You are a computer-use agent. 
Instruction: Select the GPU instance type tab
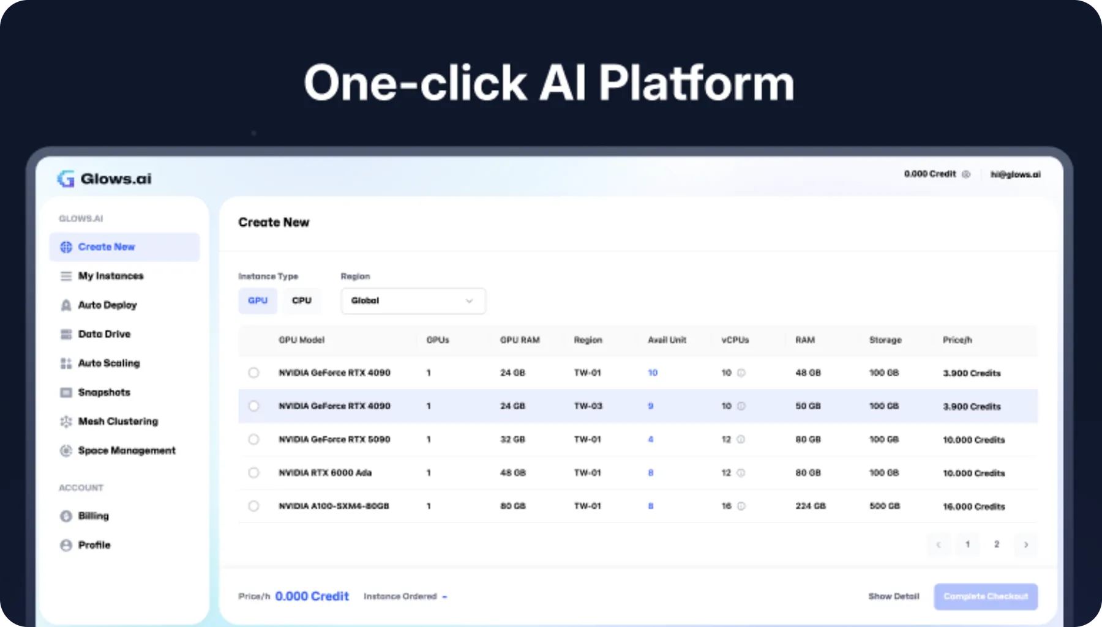click(x=257, y=301)
